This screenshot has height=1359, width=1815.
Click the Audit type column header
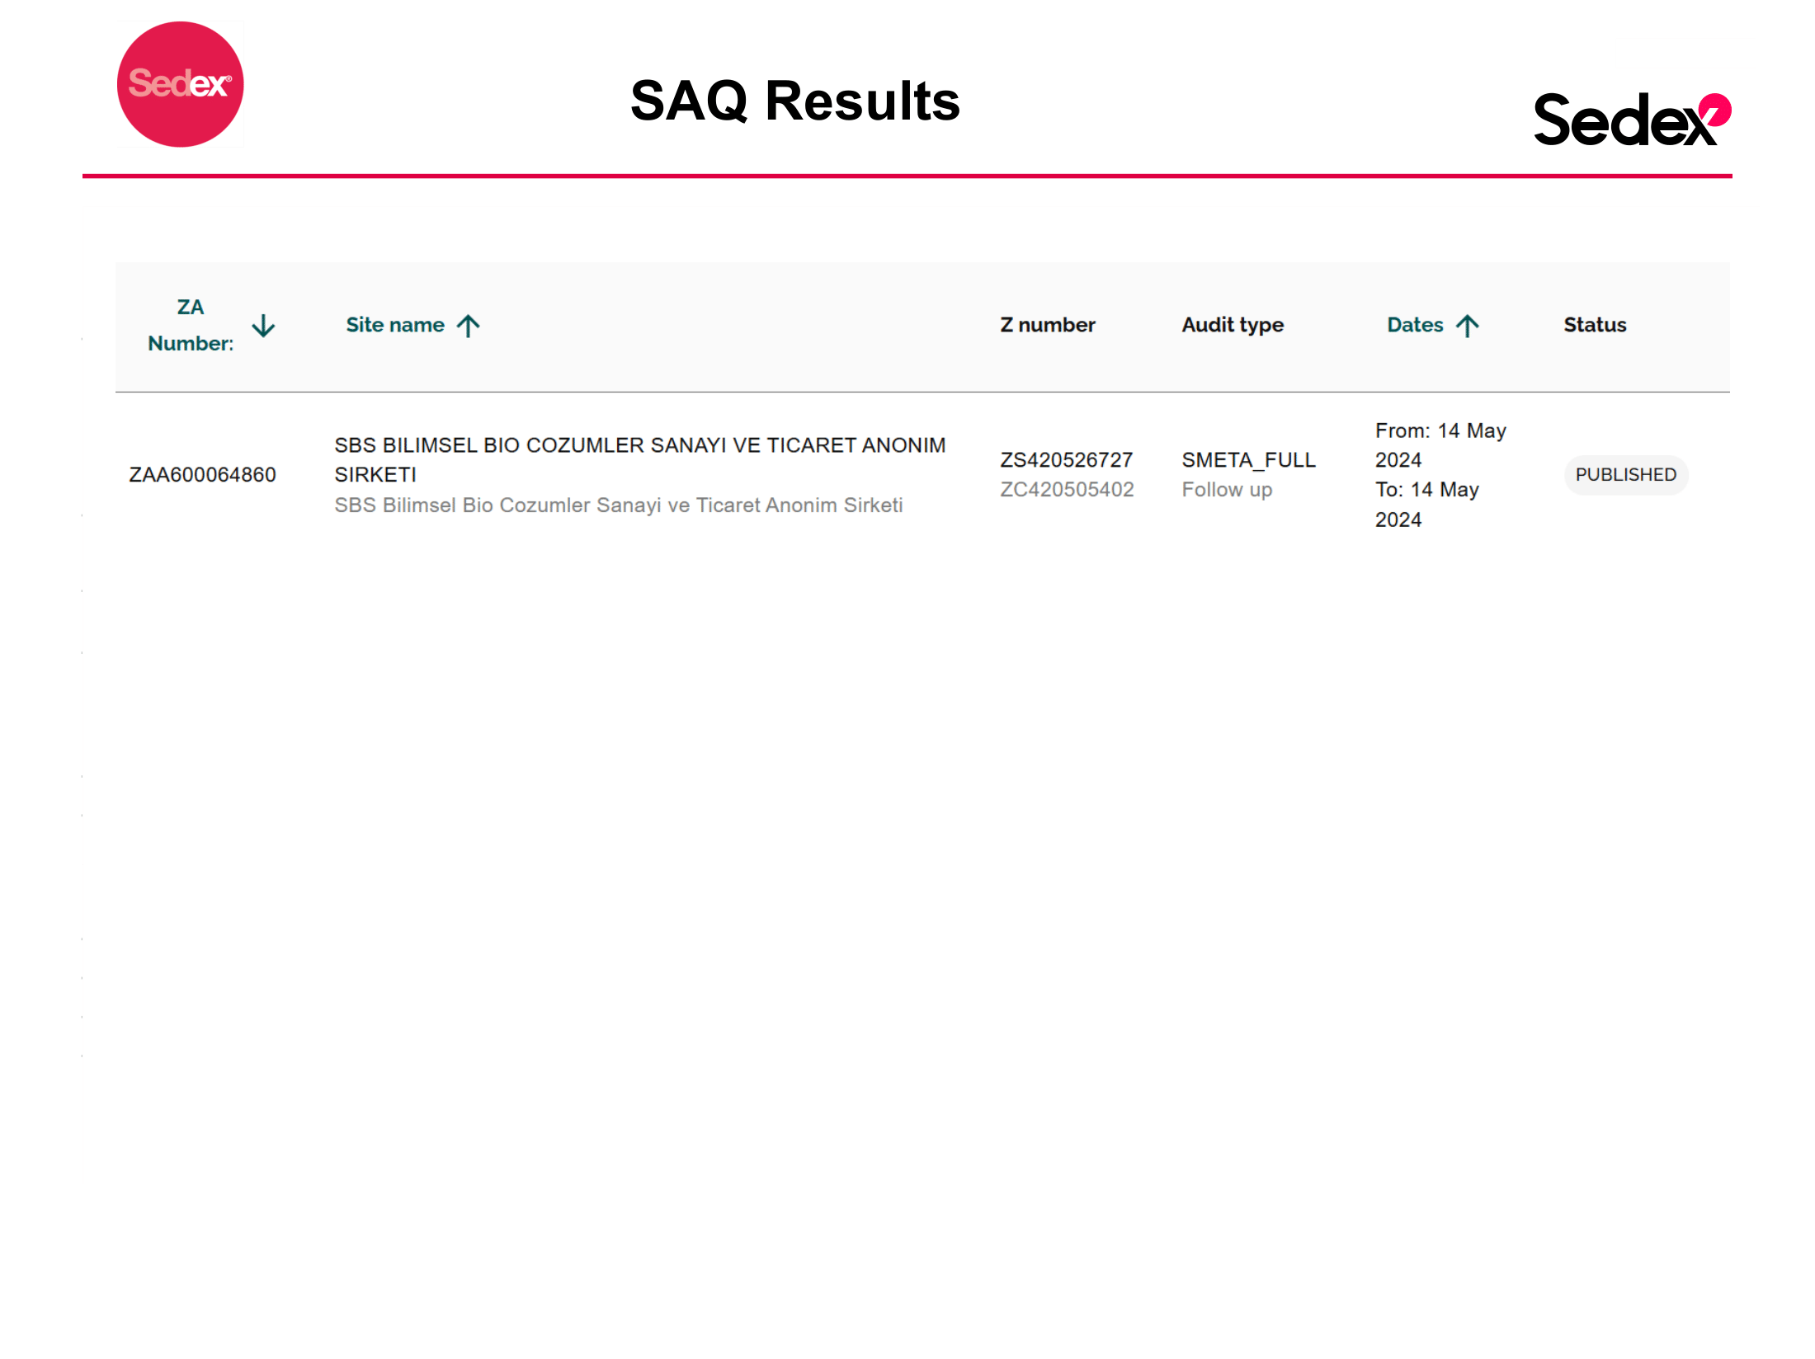tap(1233, 325)
